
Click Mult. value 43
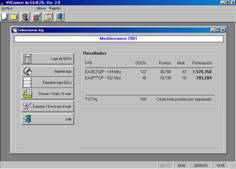184,72
